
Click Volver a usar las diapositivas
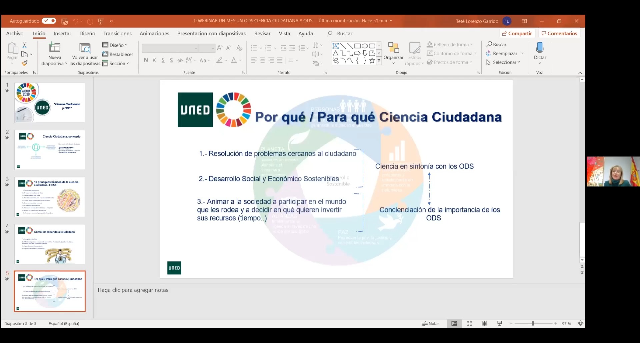(x=85, y=54)
